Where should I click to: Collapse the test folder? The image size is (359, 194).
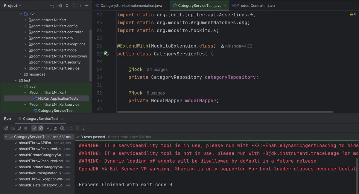(16, 80)
